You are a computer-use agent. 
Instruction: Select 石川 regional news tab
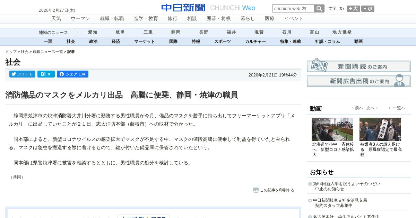click(287, 32)
